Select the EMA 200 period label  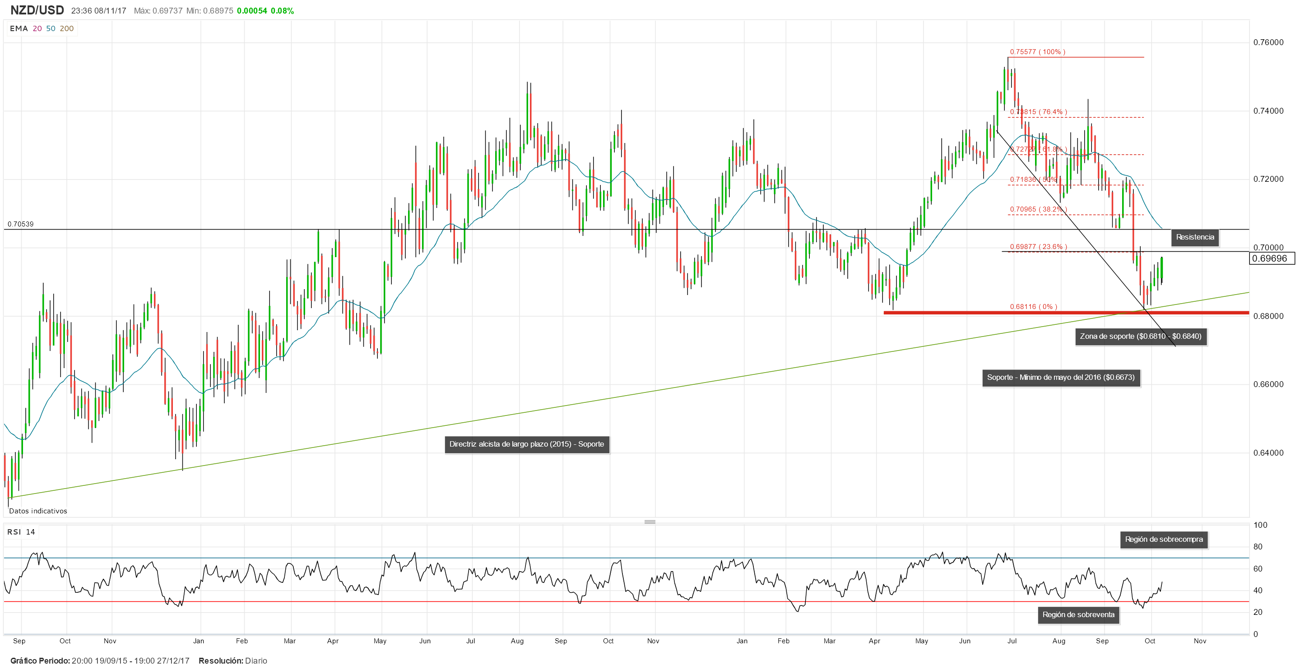67,29
